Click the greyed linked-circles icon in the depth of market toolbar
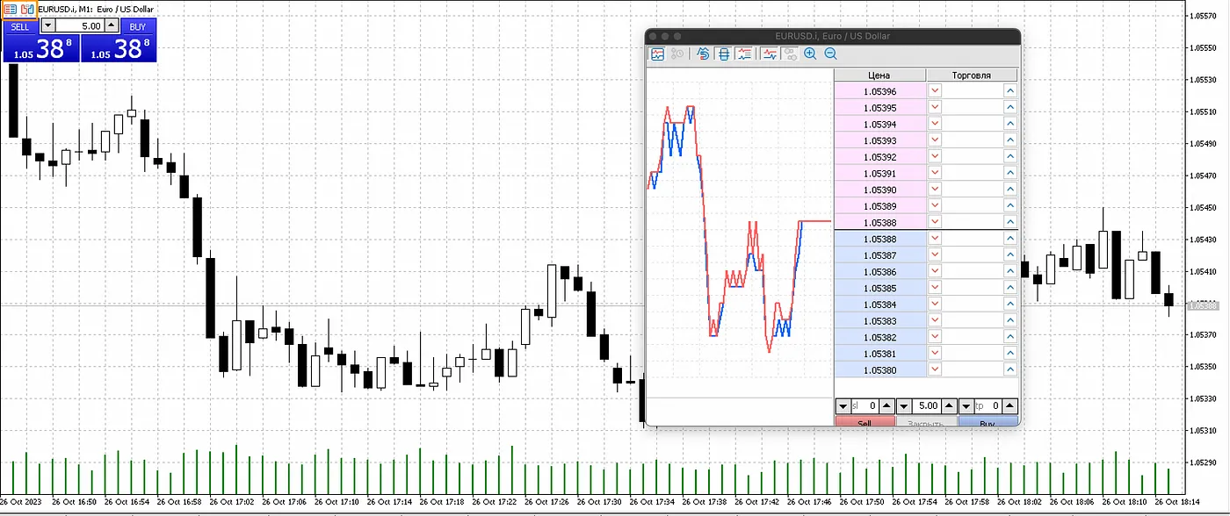The image size is (1230, 516). tap(790, 54)
